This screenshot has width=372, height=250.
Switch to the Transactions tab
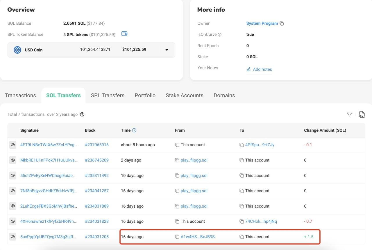tap(20, 96)
